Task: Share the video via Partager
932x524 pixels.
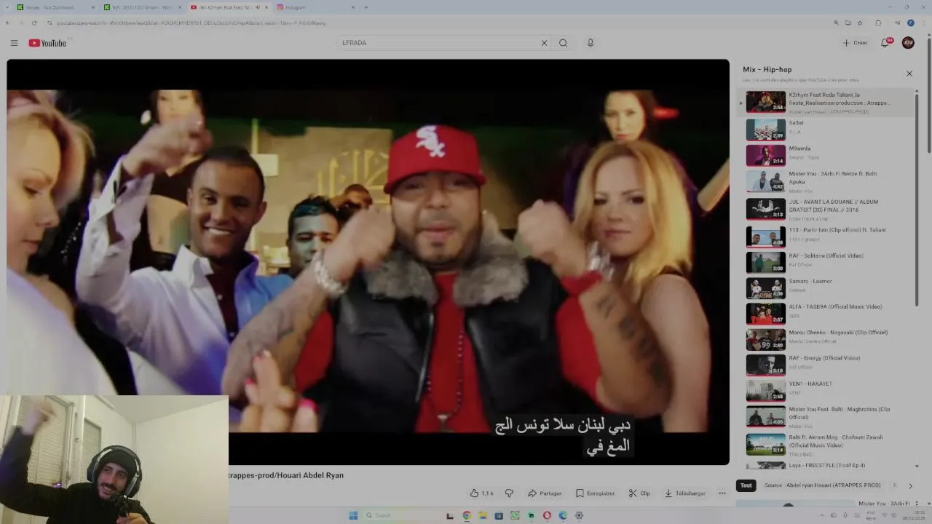Action: 545,493
